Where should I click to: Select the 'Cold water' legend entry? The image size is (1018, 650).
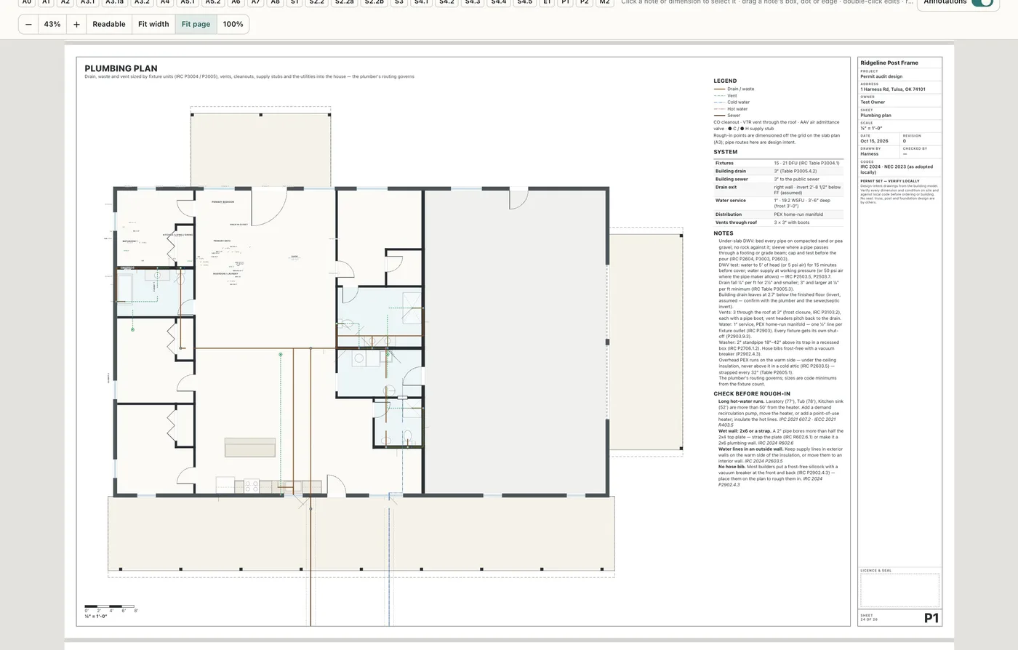732,102
